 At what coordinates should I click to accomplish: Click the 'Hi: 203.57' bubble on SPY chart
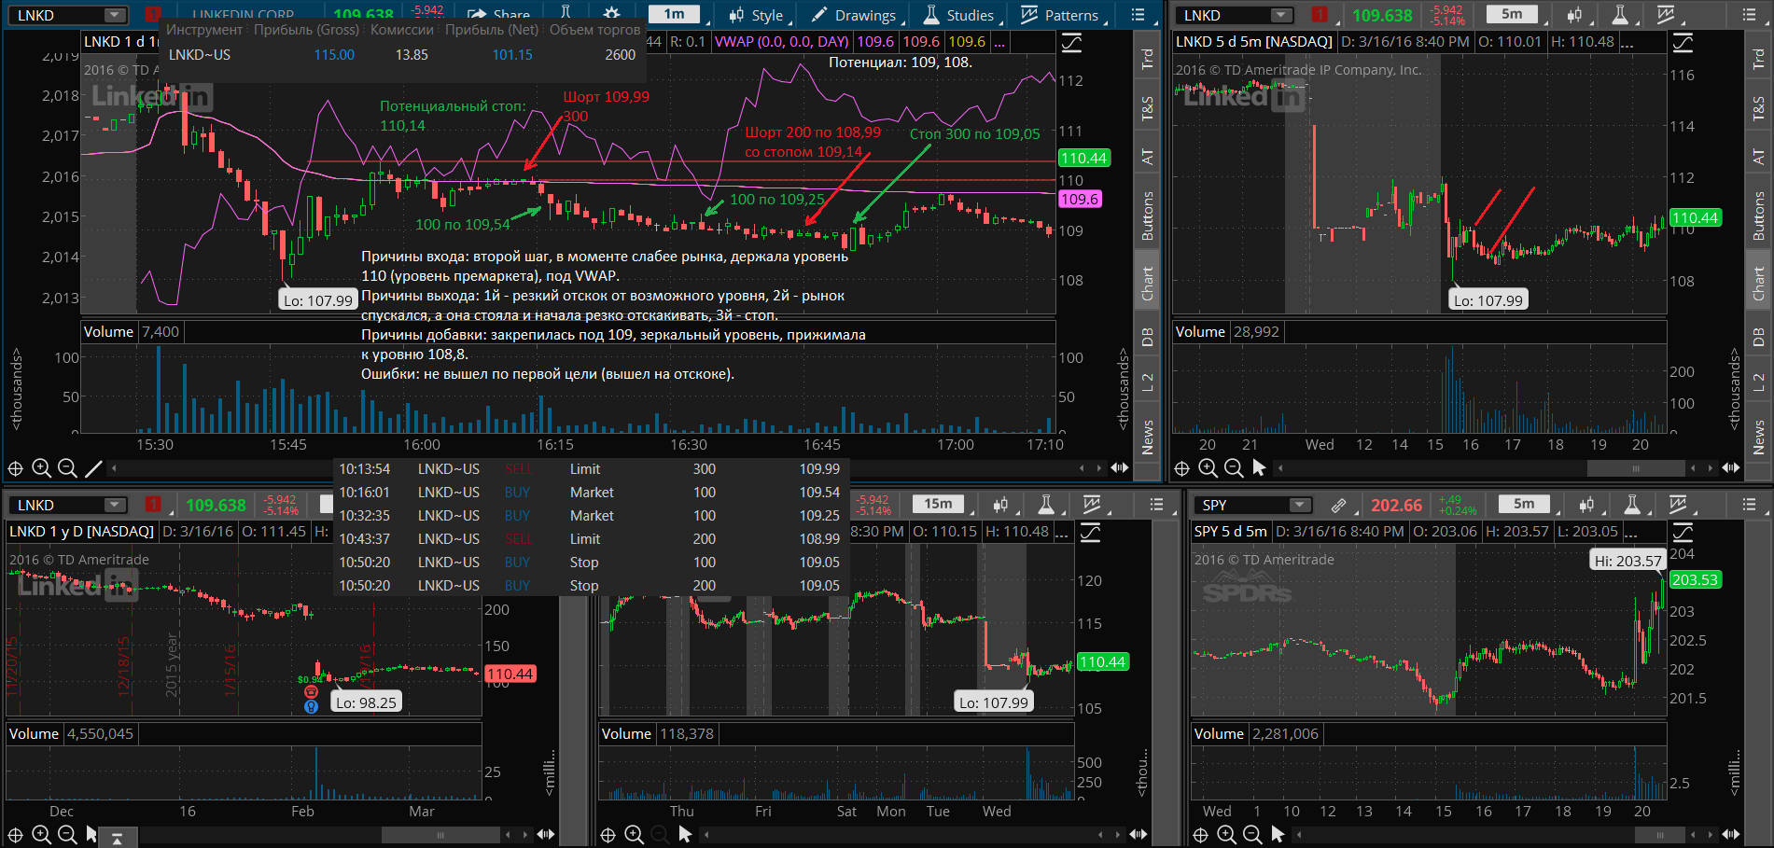click(1627, 561)
